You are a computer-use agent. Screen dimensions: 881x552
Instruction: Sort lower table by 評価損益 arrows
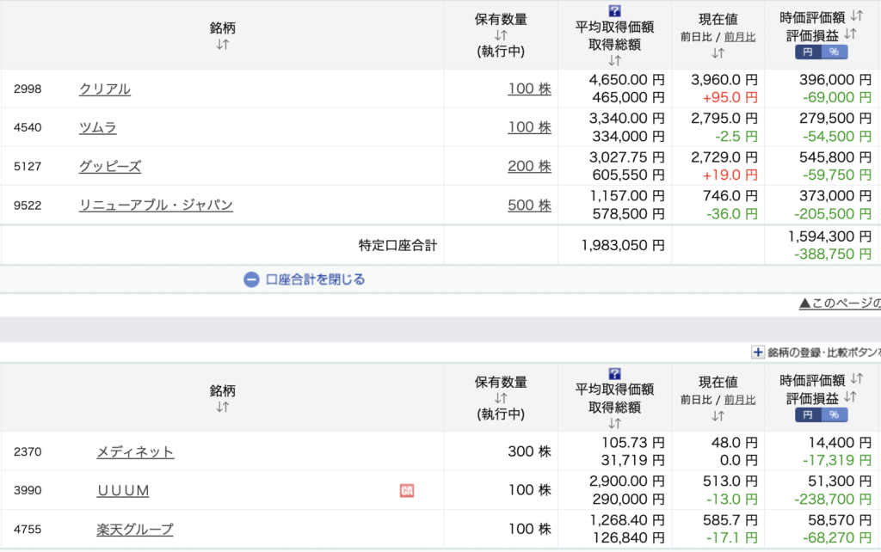click(x=850, y=396)
